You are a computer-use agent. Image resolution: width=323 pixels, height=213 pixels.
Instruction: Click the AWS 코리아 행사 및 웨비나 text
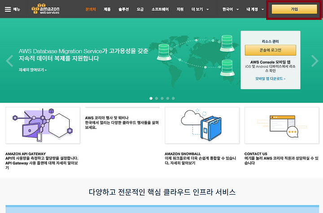[x=107, y=118]
